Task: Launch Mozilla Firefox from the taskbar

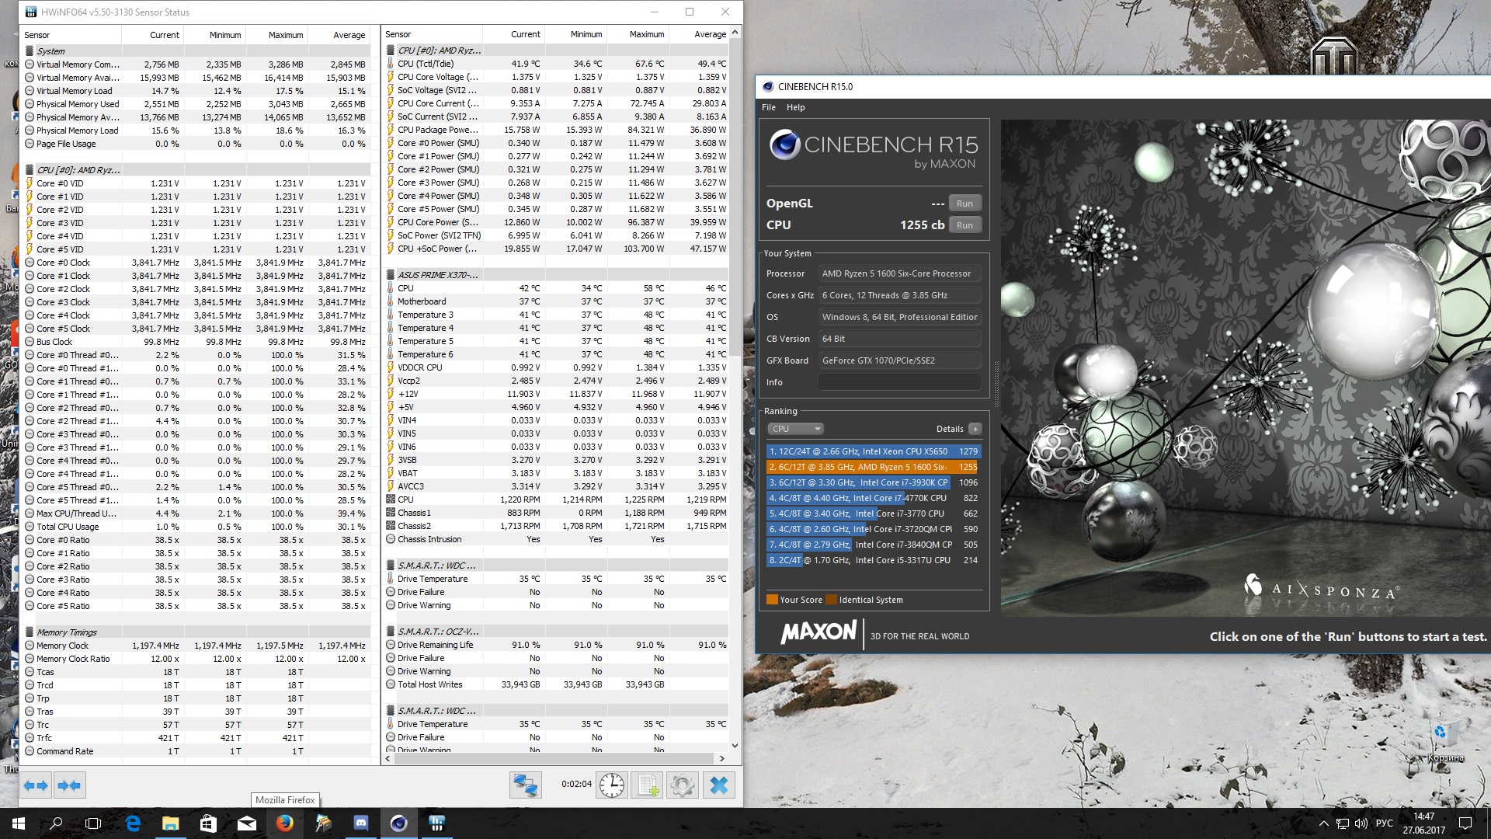Action: point(285,823)
